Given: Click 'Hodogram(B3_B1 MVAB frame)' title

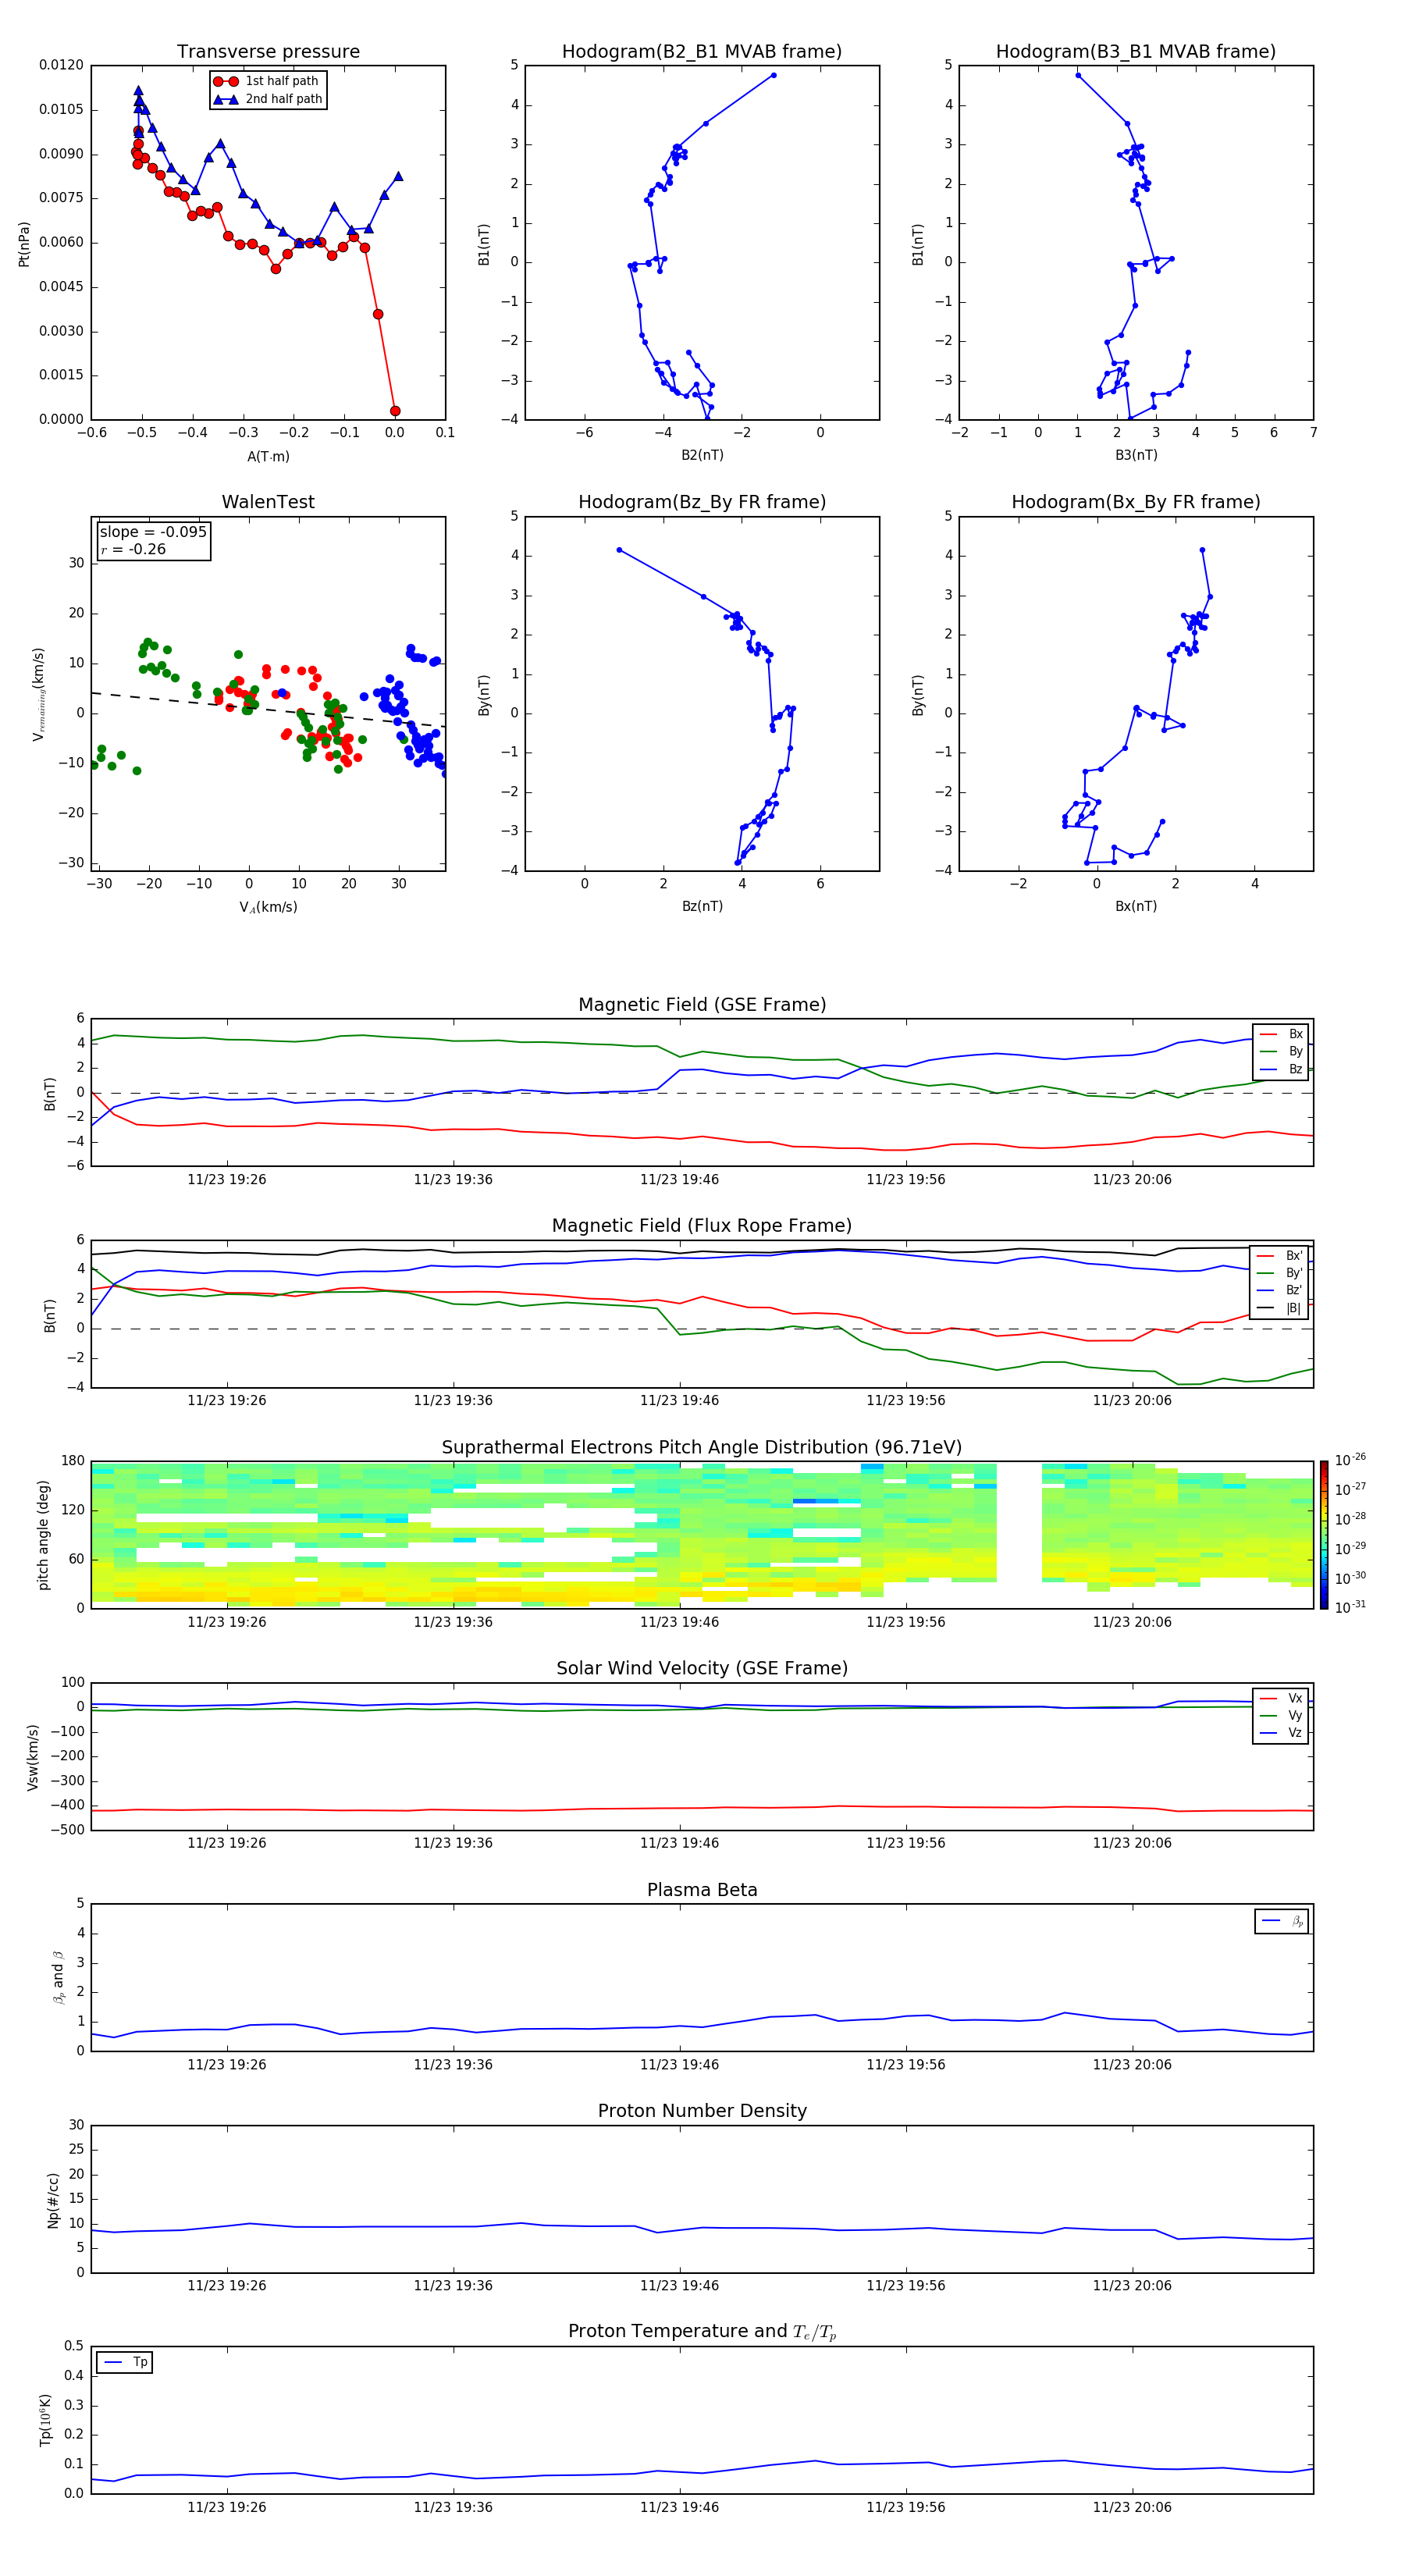Looking at the screenshot, I should coord(1136,52).
